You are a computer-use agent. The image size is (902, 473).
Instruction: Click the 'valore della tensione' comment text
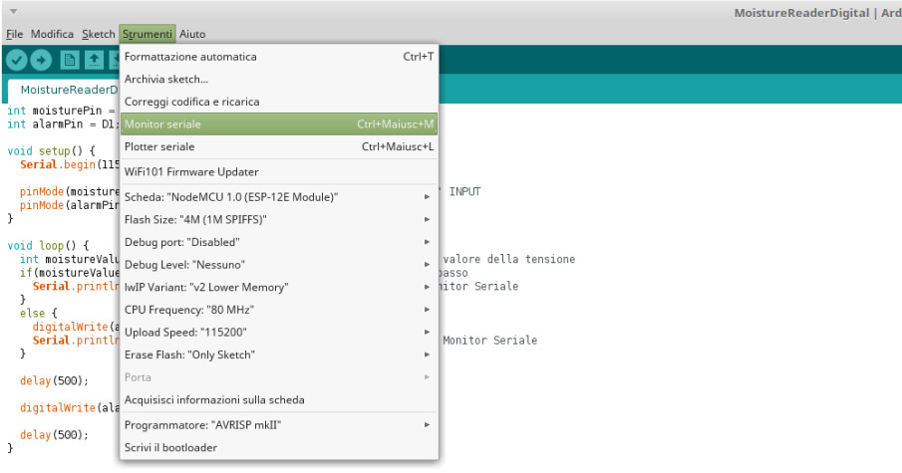[509, 259]
